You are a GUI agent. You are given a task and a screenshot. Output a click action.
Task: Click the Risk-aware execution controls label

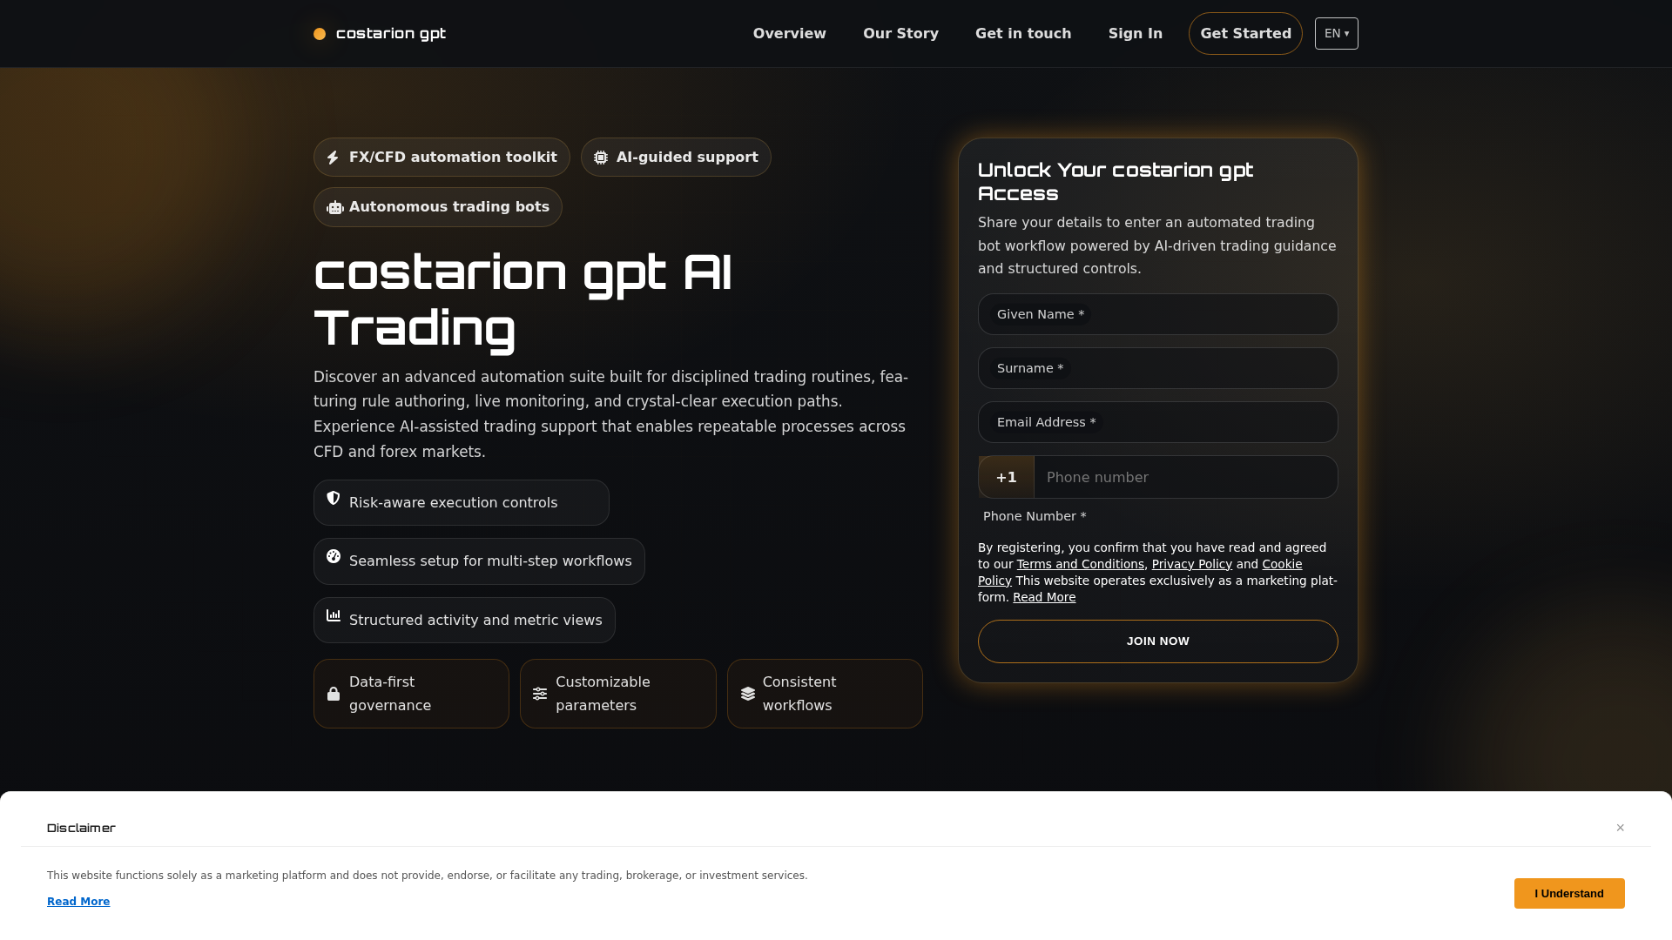(x=453, y=503)
